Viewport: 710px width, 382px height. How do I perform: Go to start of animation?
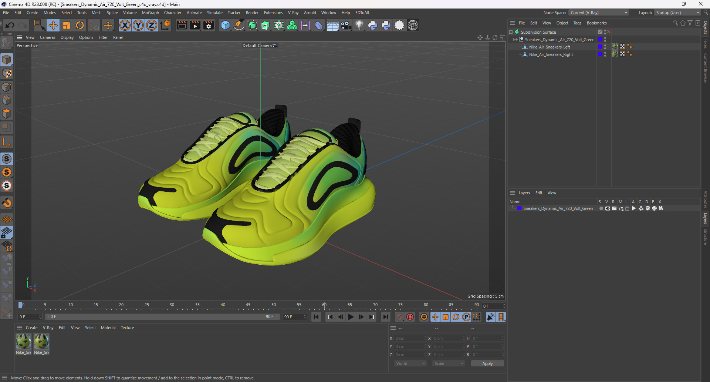pyautogui.click(x=316, y=317)
